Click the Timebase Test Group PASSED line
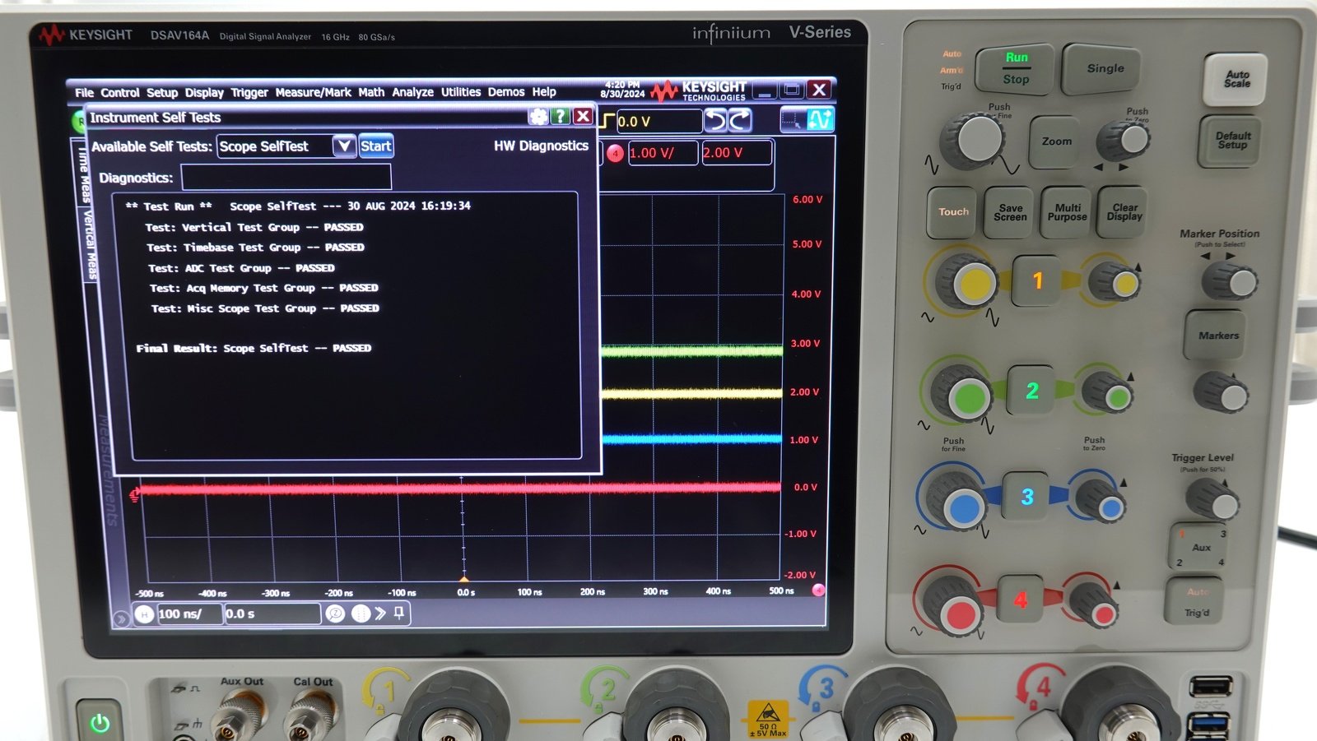 [255, 247]
